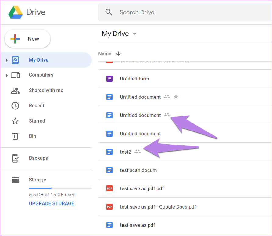Open the My Drive header dropdown
The width and height of the screenshot is (272, 236).
tap(134, 34)
